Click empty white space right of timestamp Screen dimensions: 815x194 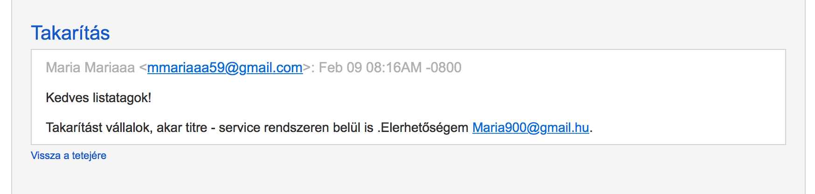[x=620, y=68]
